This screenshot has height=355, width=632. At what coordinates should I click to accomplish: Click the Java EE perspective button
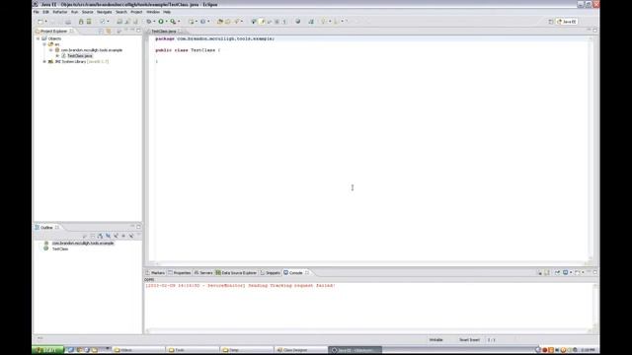pos(567,22)
